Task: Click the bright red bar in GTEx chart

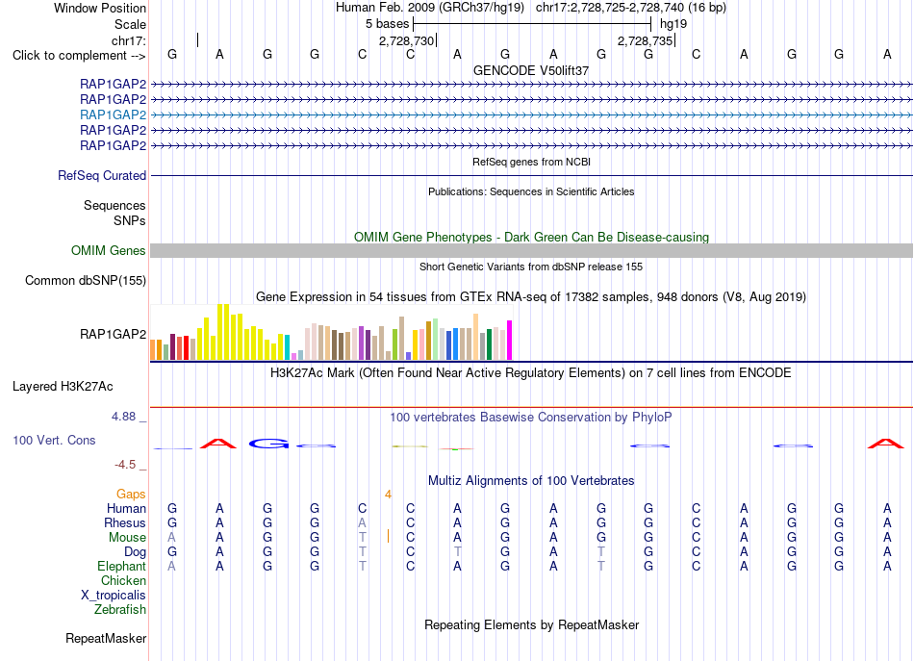Action: click(x=186, y=348)
